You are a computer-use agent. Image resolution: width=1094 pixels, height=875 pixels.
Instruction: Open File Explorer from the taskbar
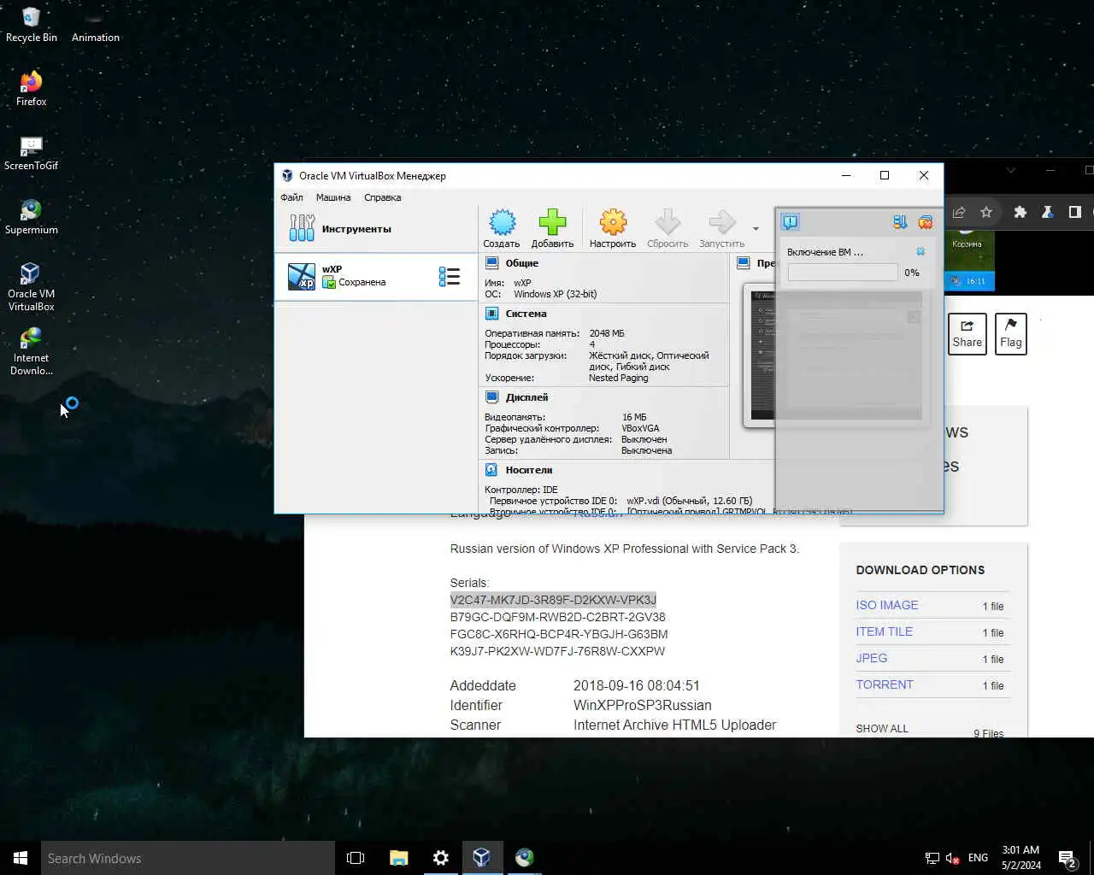pyautogui.click(x=398, y=858)
